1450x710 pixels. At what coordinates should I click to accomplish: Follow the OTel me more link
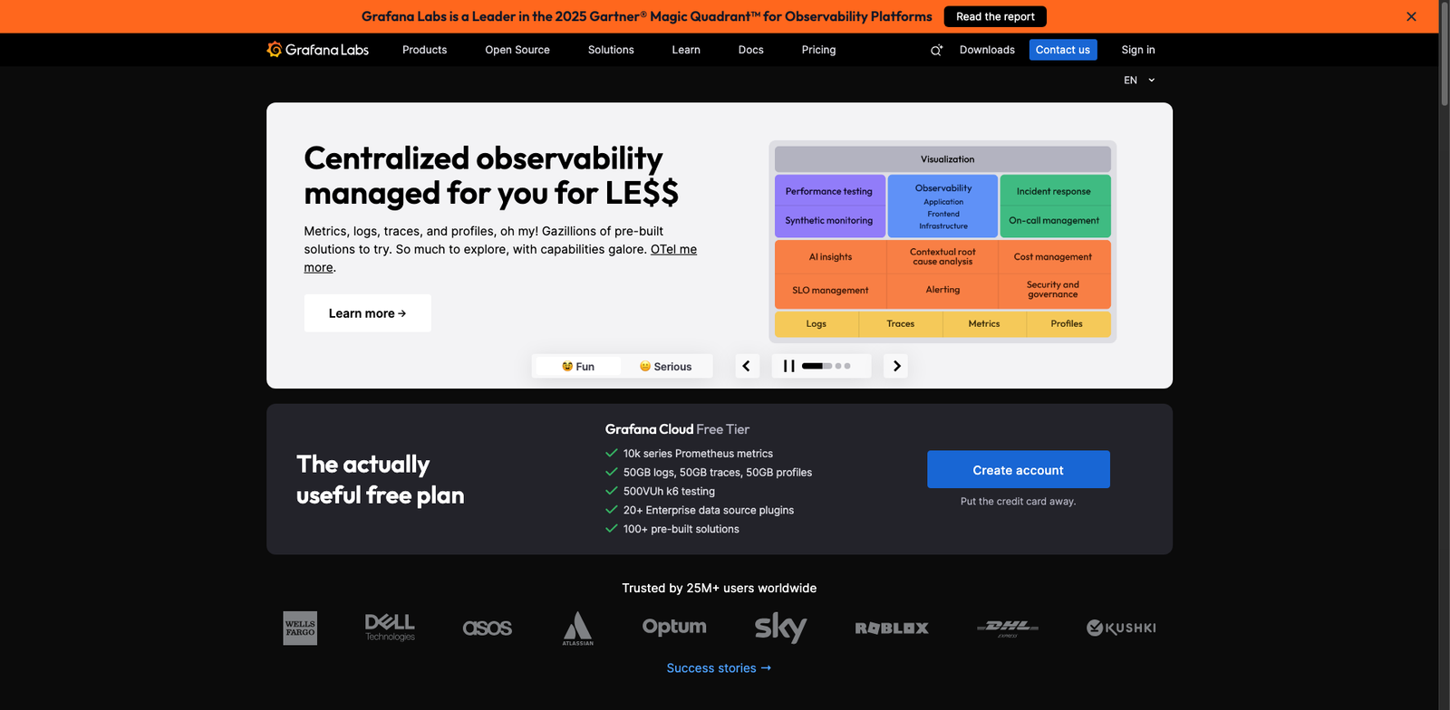point(673,249)
